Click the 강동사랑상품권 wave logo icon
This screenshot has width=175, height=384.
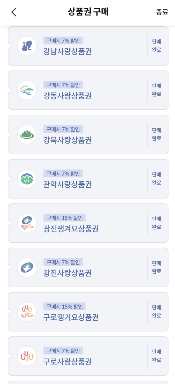(x=27, y=90)
